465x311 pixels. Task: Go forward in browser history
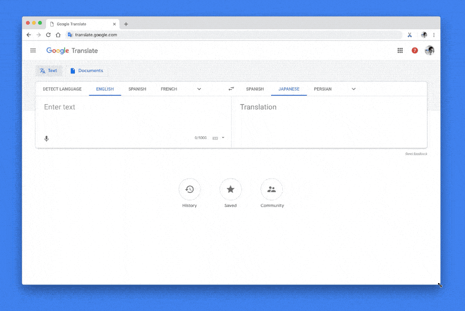(39, 35)
